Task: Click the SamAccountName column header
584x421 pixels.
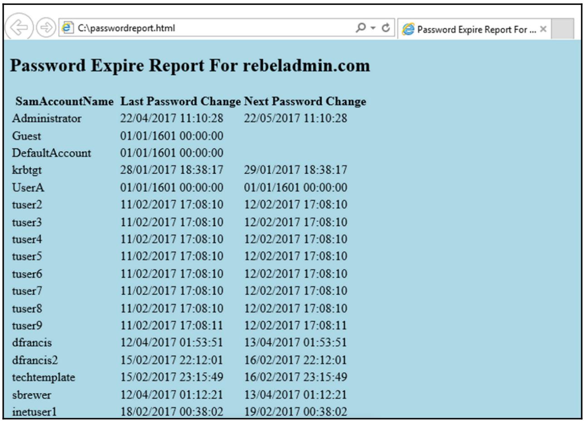Action: [64, 102]
